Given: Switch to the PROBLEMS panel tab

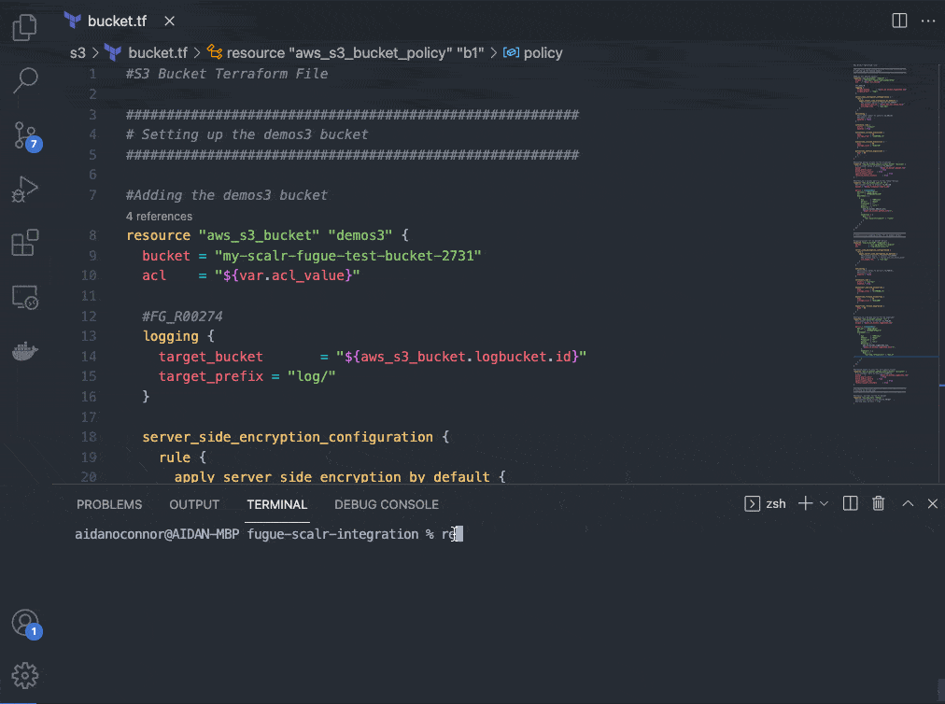Looking at the screenshot, I should point(109,504).
